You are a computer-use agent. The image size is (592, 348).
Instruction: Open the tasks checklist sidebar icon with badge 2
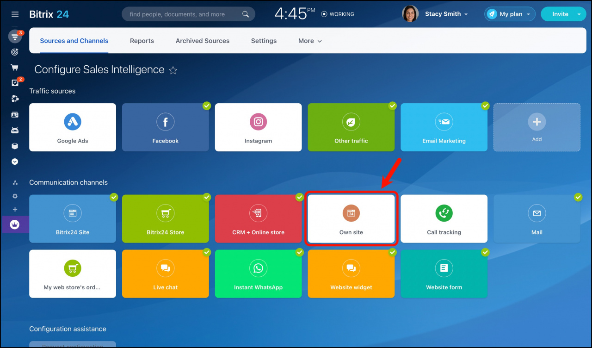click(15, 83)
